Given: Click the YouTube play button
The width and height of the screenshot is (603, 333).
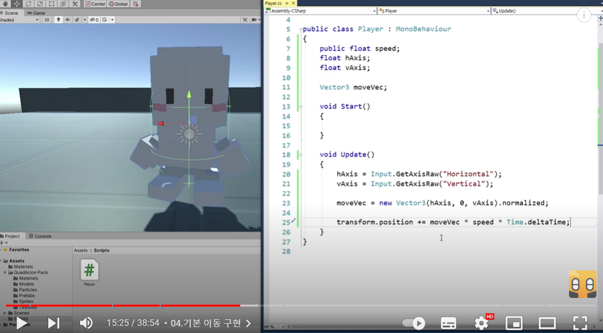Looking at the screenshot, I should pos(21,323).
